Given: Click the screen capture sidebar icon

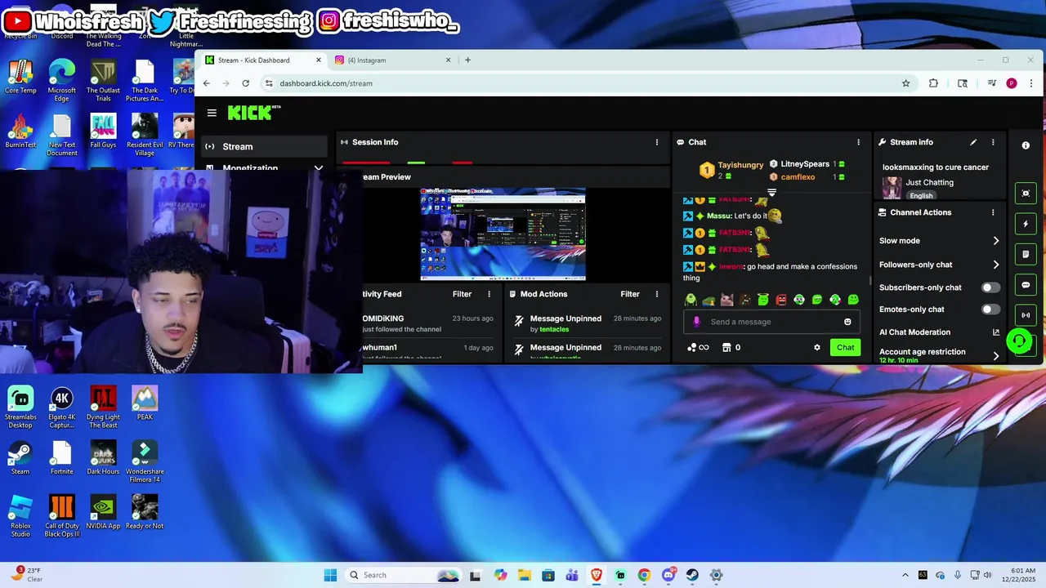Looking at the screenshot, I should (1026, 194).
